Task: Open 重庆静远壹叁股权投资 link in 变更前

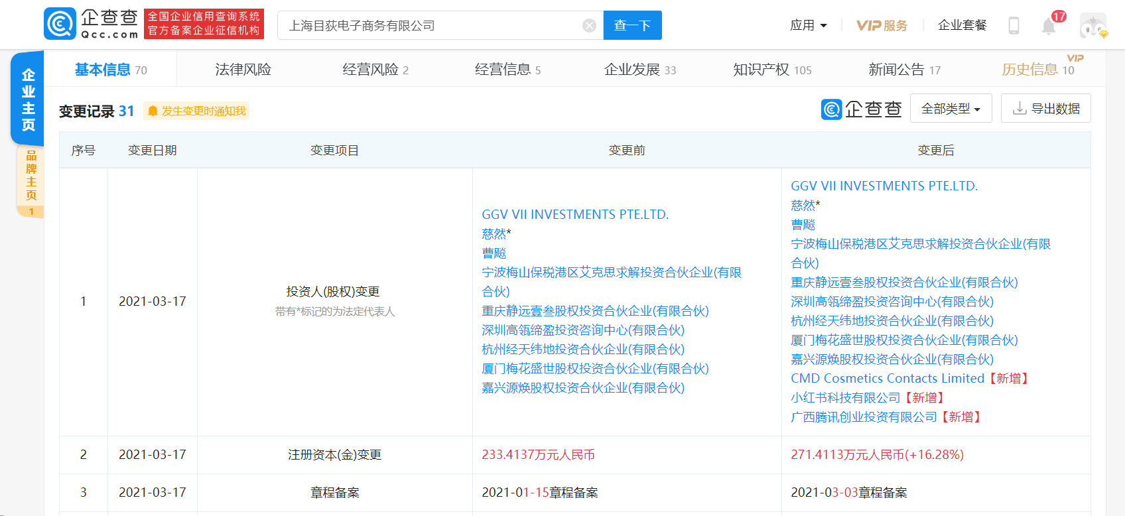Action: (x=595, y=310)
